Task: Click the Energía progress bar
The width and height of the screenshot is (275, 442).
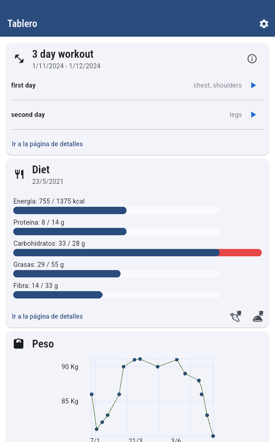Action: pos(116,210)
